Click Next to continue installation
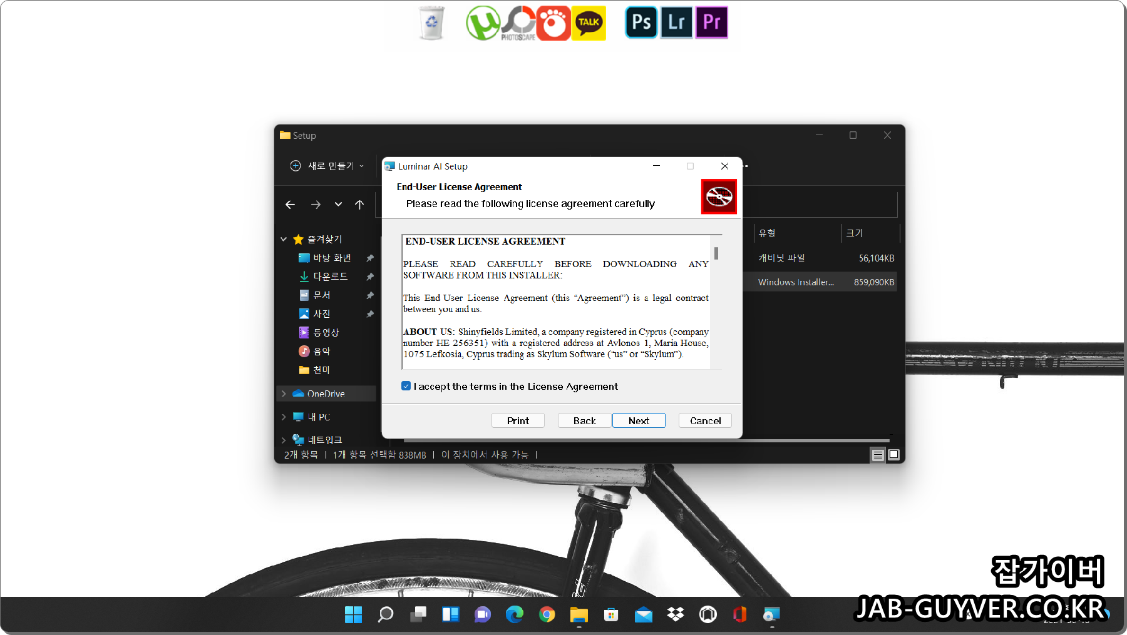1127x635 pixels. coord(639,420)
